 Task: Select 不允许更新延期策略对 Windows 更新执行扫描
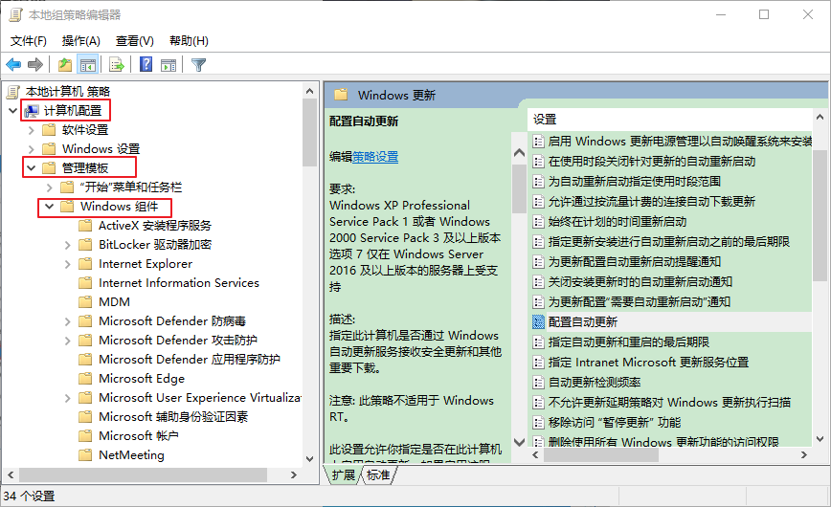pyautogui.click(x=669, y=402)
